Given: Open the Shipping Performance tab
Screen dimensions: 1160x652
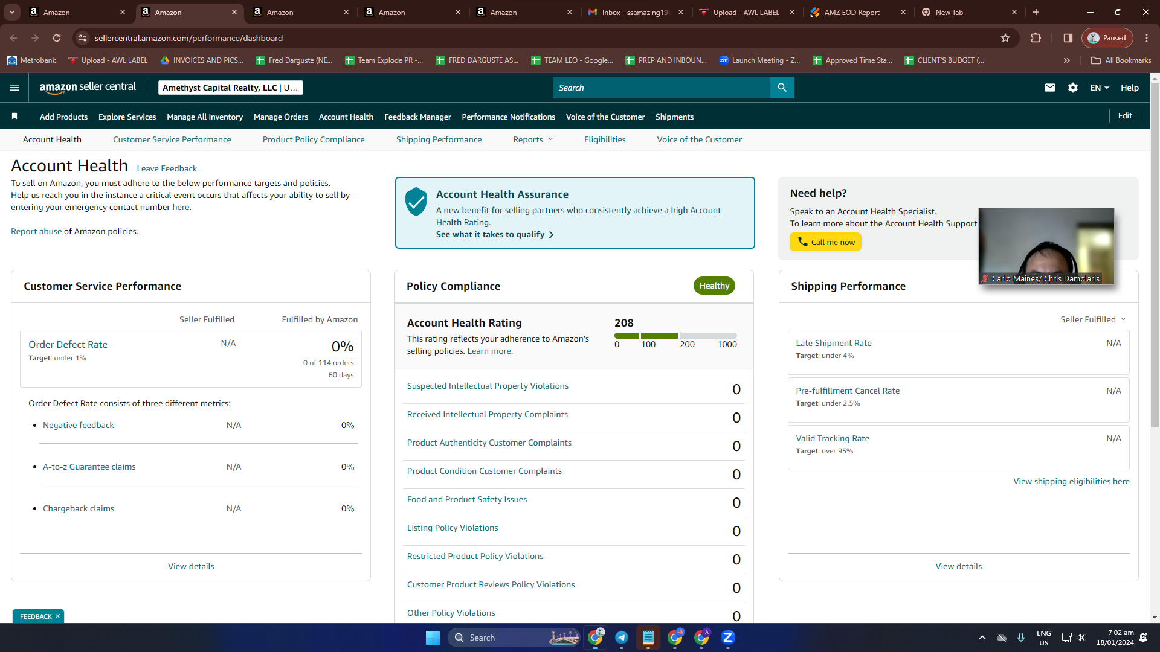Looking at the screenshot, I should click(439, 139).
